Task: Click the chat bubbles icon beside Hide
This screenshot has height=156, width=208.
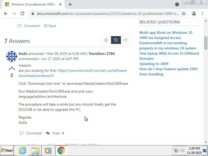Action: point(48,133)
